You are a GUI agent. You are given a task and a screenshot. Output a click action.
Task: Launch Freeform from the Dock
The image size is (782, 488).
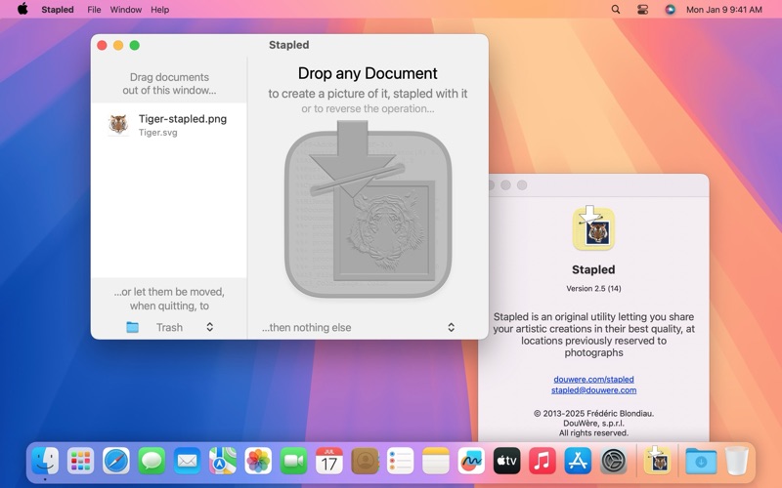point(471,461)
